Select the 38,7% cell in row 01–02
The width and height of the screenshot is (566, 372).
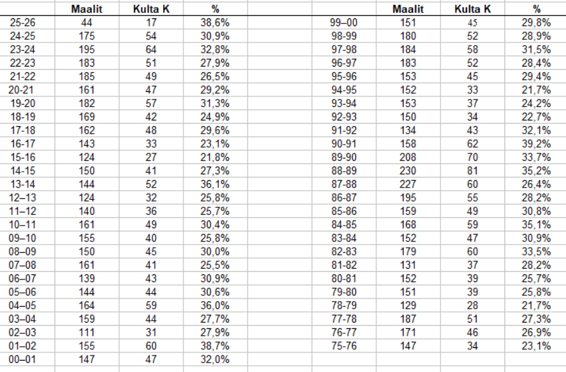tap(215, 346)
